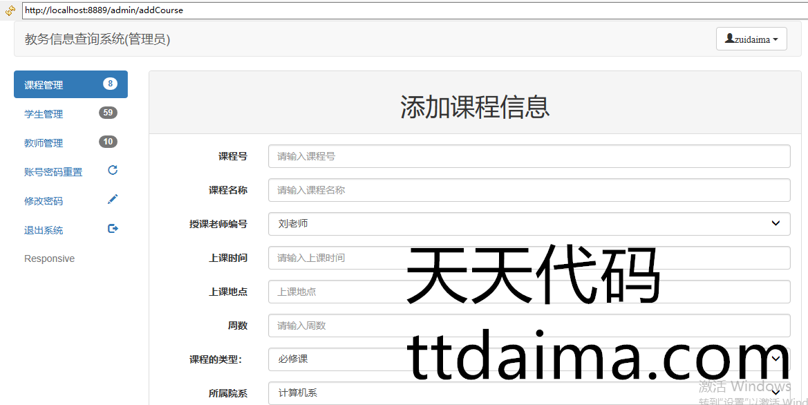Click the pencil icon beside 修改密码
This screenshot has width=808, height=405.
(113, 199)
